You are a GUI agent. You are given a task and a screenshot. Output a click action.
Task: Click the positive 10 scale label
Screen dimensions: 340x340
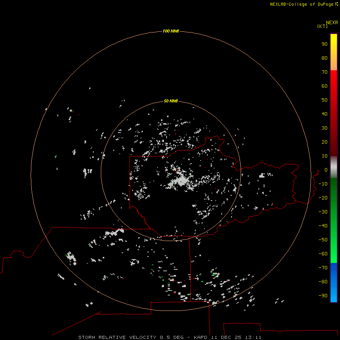325,156
